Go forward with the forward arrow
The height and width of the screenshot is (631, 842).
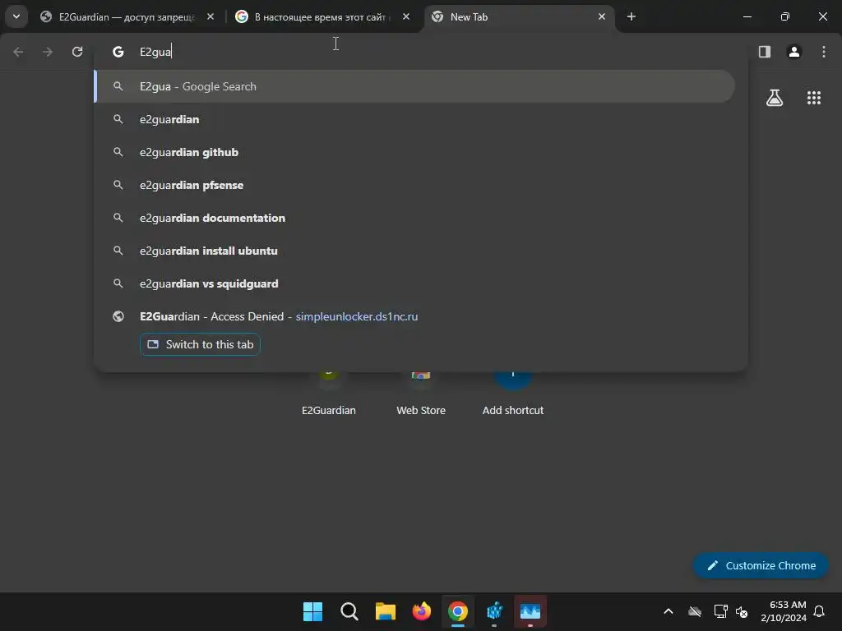48,52
